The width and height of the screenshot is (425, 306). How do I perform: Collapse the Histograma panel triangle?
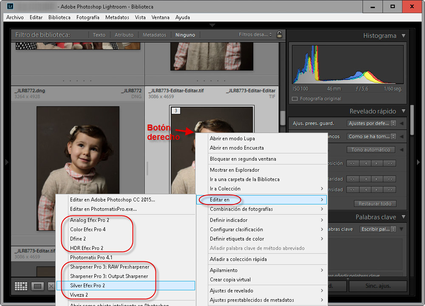[x=404, y=36]
